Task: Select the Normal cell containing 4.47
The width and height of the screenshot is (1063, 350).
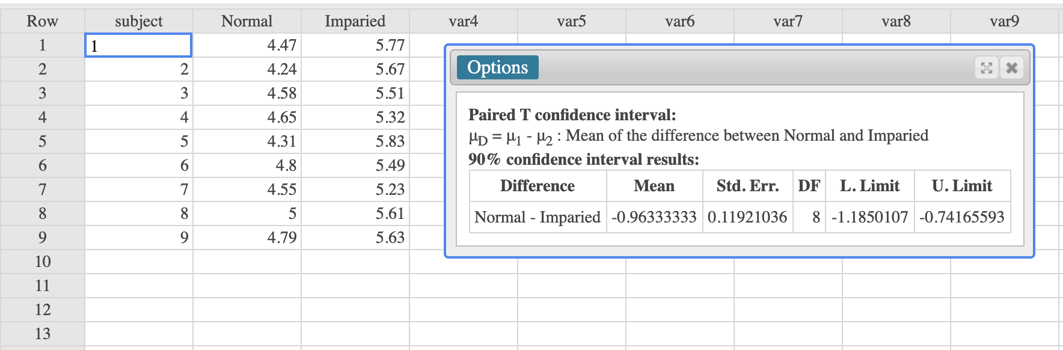Action: coord(247,45)
